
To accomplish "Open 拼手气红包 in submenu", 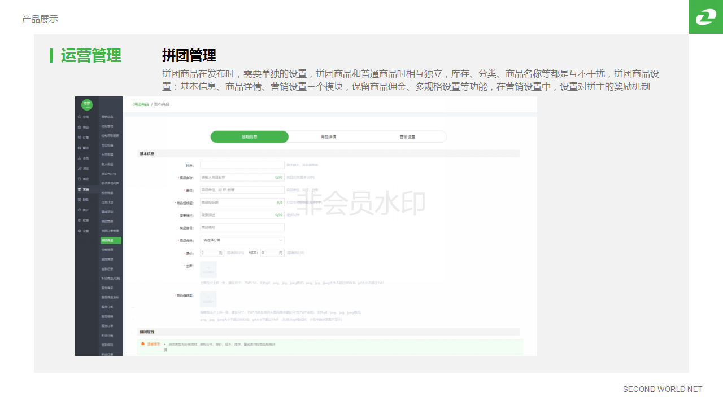I will point(108,174).
